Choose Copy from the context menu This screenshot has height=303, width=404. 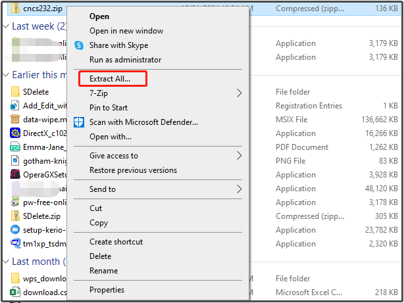pyautogui.click(x=99, y=223)
